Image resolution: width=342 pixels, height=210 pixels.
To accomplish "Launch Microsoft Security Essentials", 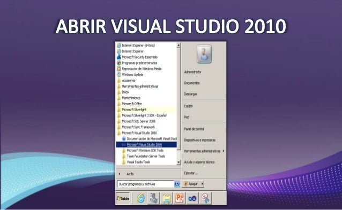I will (x=146, y=57).
